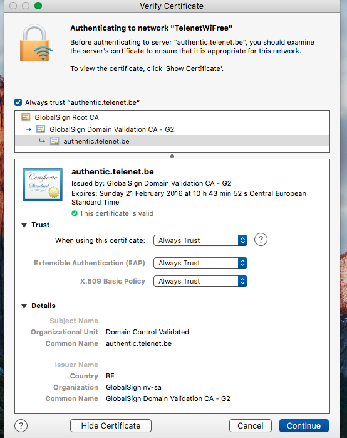347x438 pixels.
Task: Click the pane splitter dot handle
Action: [x=172, y=156]
